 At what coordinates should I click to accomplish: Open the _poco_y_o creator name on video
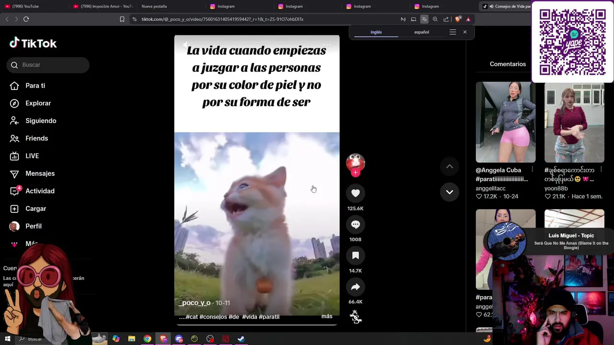(x=195, y=303)
